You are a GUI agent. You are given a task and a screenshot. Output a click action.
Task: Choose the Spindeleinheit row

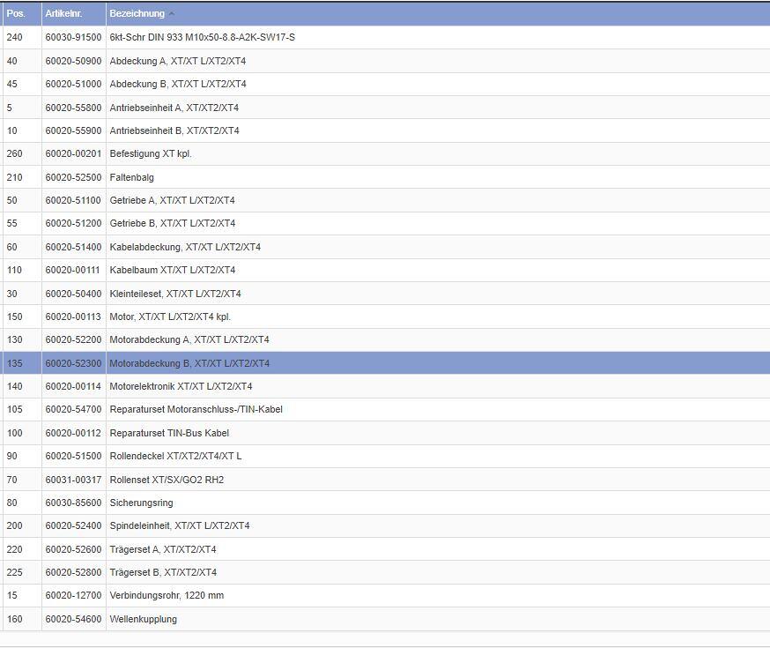pos(180,525)
